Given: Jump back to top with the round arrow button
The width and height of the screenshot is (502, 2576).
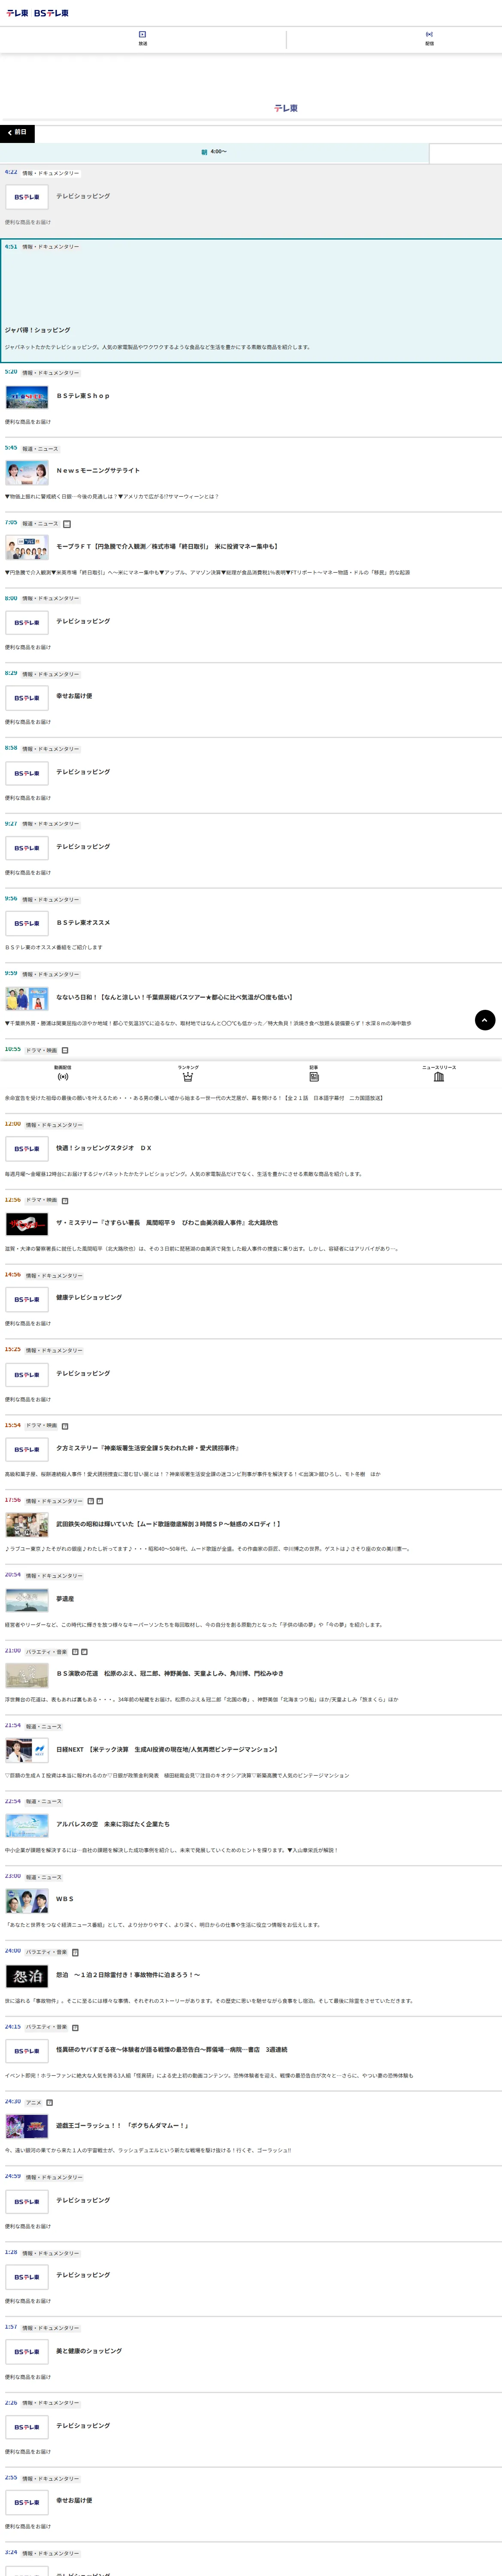Looking at the screenshot, I should tap(485, 1020).
